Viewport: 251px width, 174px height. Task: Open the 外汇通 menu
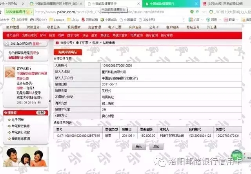(x=212, y=27)
